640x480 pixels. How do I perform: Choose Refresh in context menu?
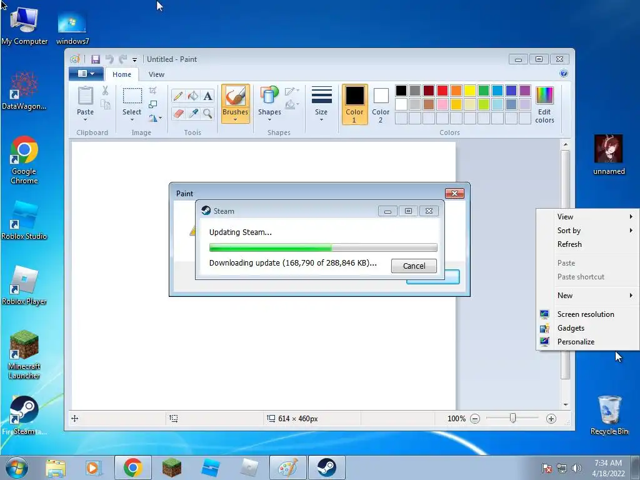coord(588,244)
